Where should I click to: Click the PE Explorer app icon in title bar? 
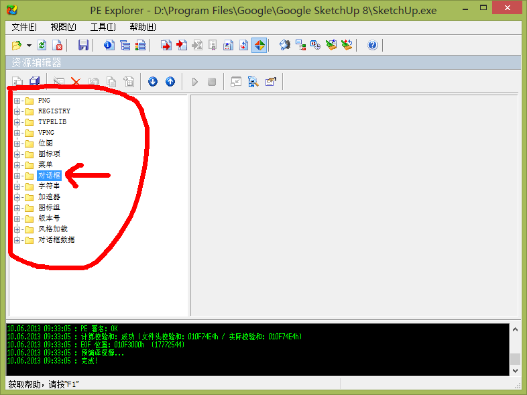(x=12, y=10)
